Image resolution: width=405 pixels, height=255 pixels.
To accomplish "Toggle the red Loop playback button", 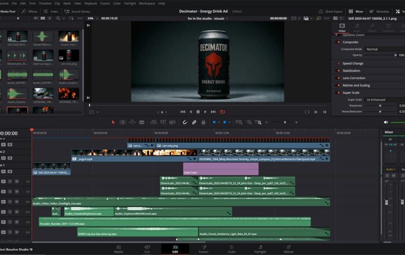I will pos(222,112).
